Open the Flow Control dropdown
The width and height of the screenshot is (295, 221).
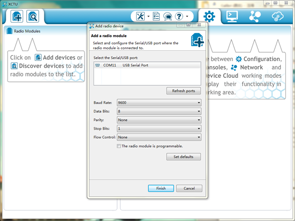tap(159, 137)
